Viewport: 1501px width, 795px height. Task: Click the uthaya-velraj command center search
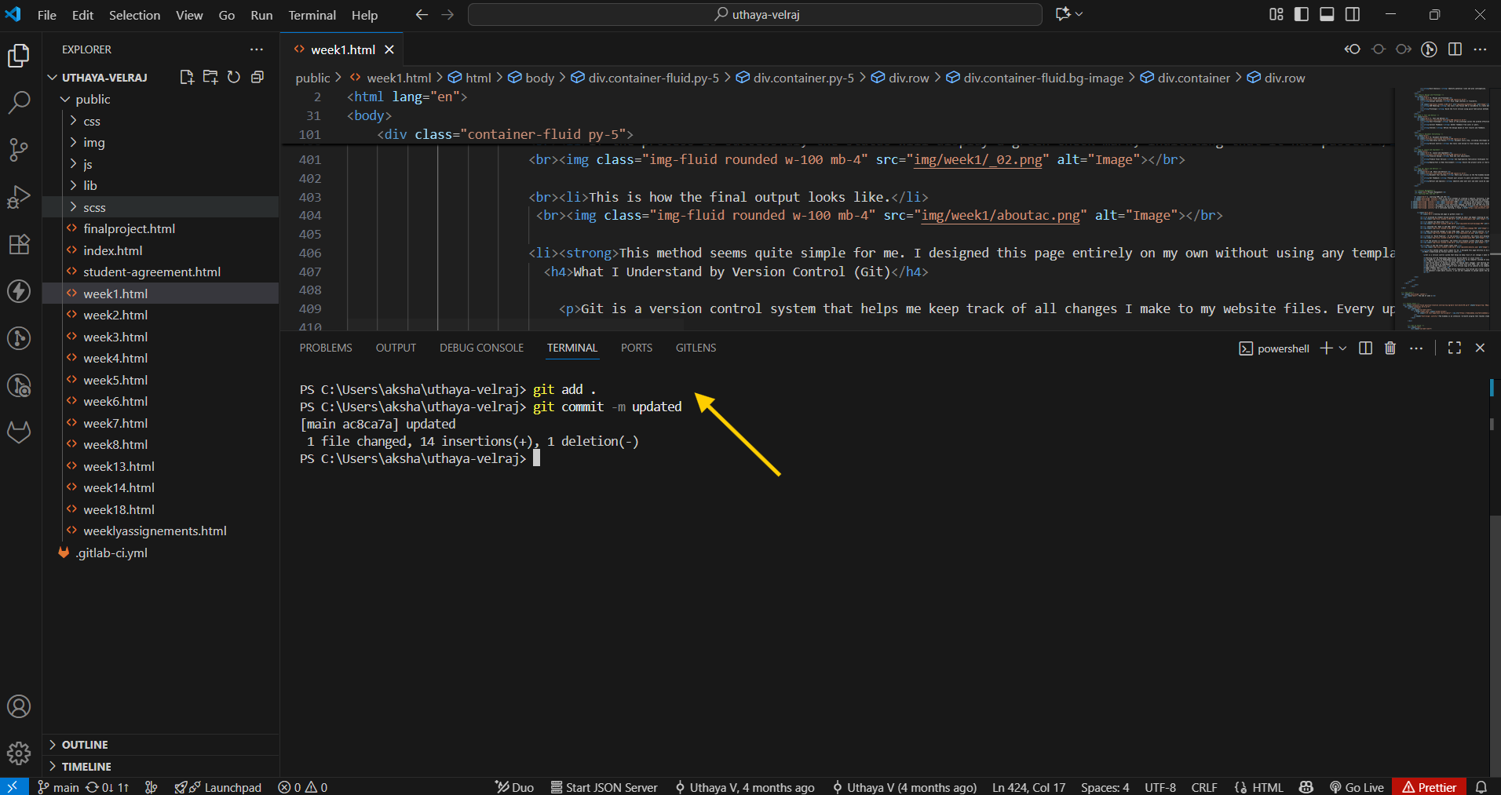tap(755, 14)
